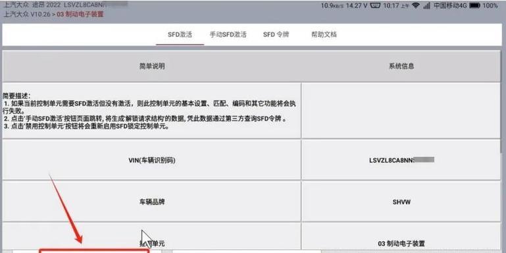Tap the battery icon in status bar
Image resolution: width=506 pixels, height=253 pixels.
pyautogui.click(x=474, y=5)
